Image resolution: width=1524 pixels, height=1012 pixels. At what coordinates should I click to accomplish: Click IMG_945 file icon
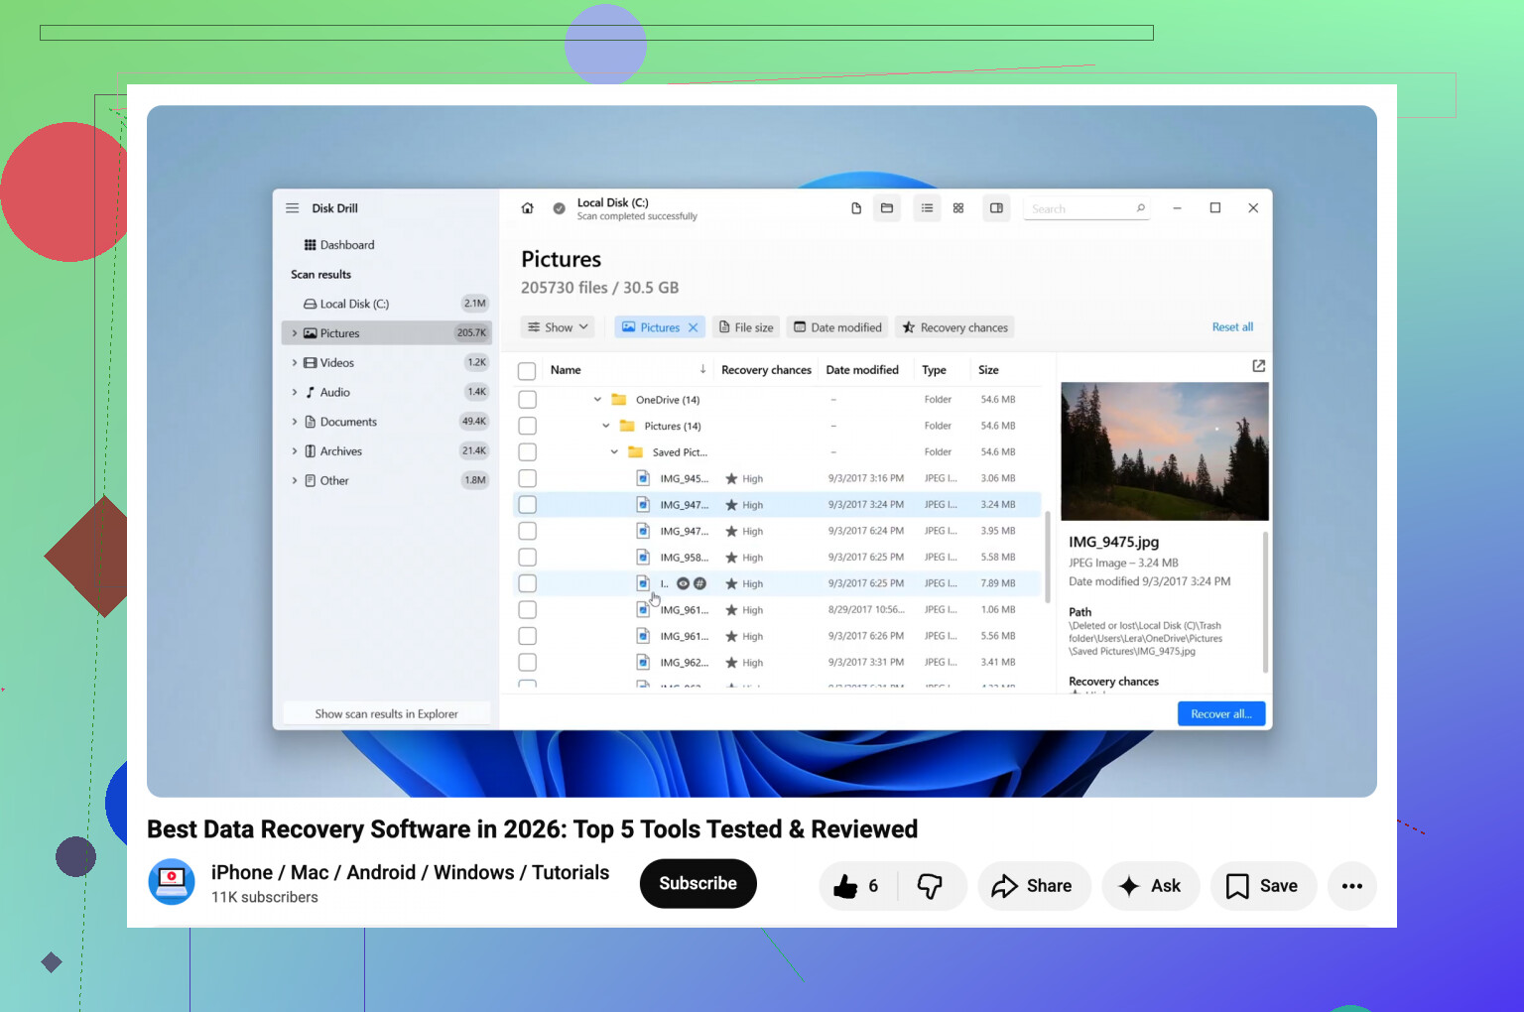(643, 478)
